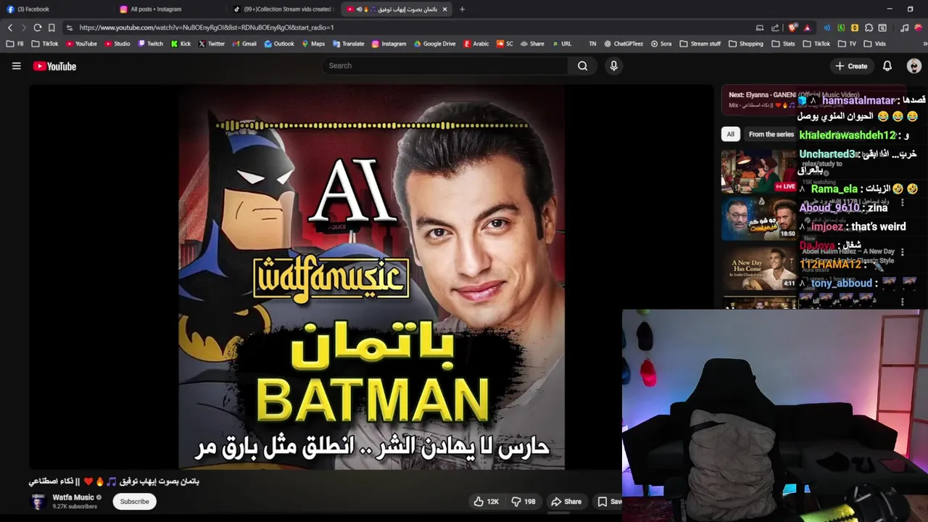Screen dimensions: 928x522
Task: Expand the Vids bookmarks folder
Action: click(874, 43)
